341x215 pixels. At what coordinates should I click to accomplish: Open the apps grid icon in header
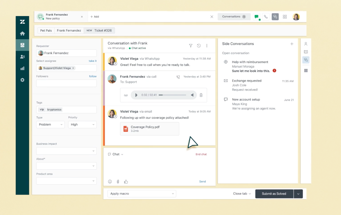coord(285,17)
